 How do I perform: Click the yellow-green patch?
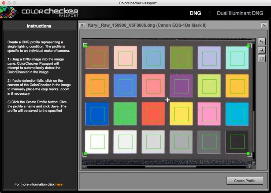[x=209, y=86]
